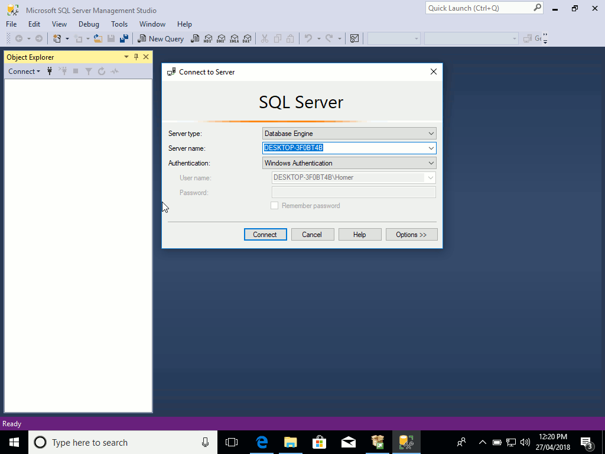Open the Edit menu
The image size is (605, 454).
point(34,24)
